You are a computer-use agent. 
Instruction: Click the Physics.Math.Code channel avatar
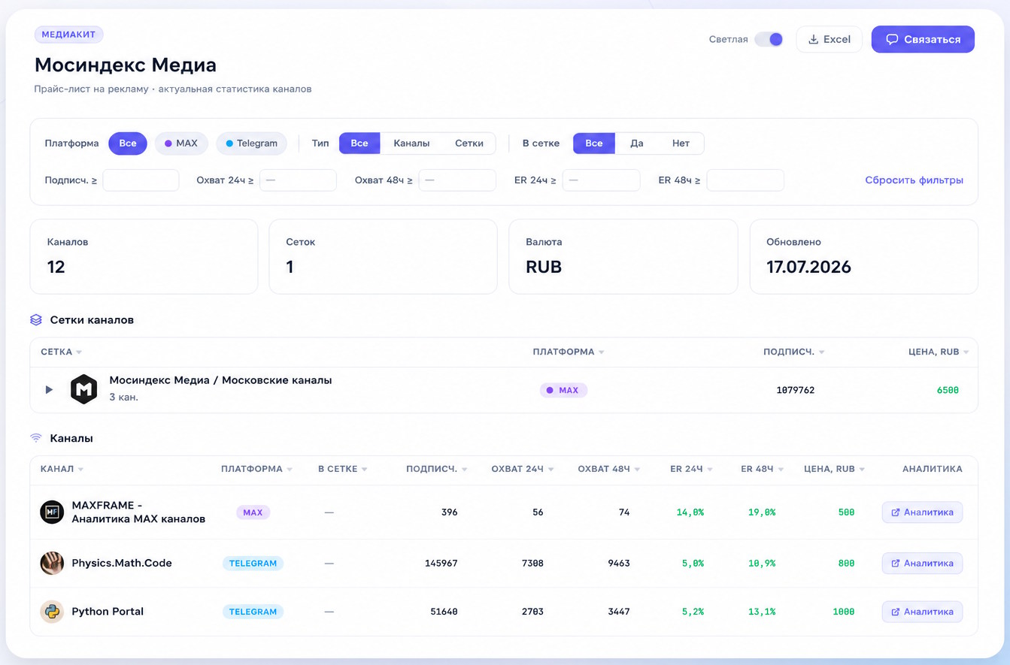pyautogui.click(x=52, y=563)
